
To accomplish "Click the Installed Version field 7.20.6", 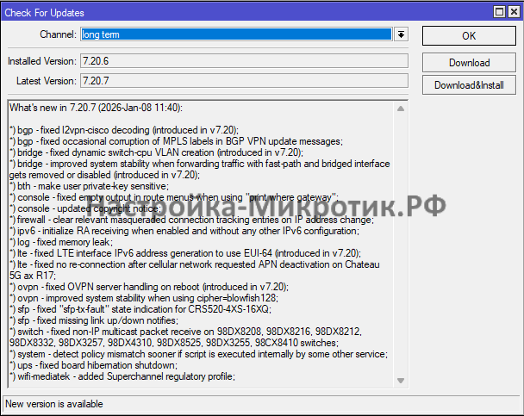I will (244, 61).
